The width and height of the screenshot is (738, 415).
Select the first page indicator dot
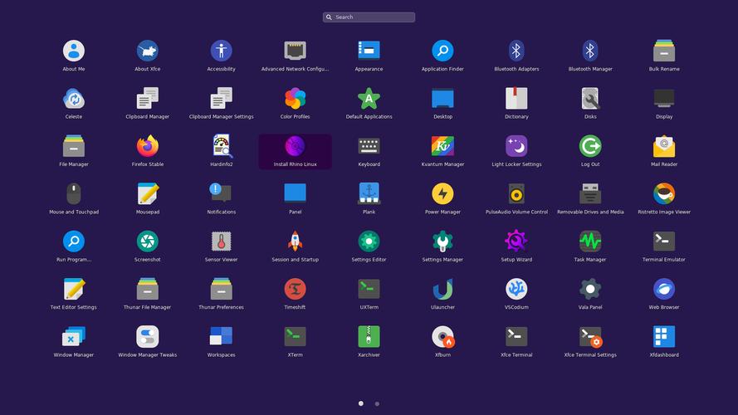click(x=361, y=403)
